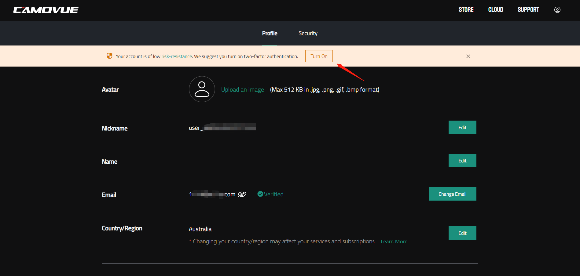Click the max 512 KB format note
The width and height of the screenshot is (580, 276).
[x=325, y=89]
